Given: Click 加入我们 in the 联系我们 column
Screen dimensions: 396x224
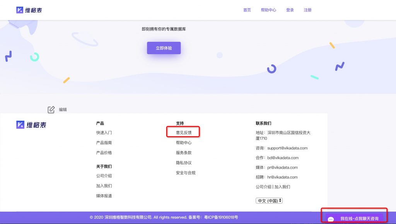Looking at the screenshot, I should [x=282, y=187].
